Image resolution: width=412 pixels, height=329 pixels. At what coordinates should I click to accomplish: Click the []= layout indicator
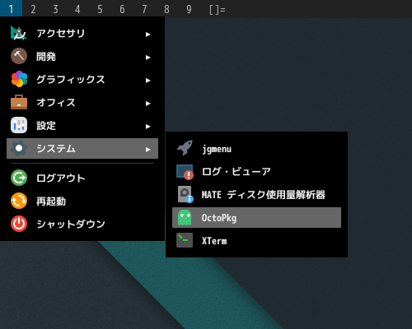[x=217, y=10]
